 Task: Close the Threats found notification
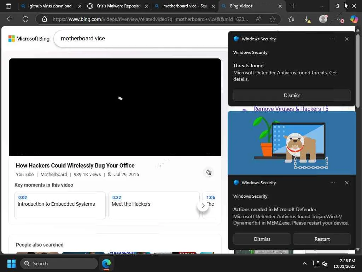tap(346, 39)
